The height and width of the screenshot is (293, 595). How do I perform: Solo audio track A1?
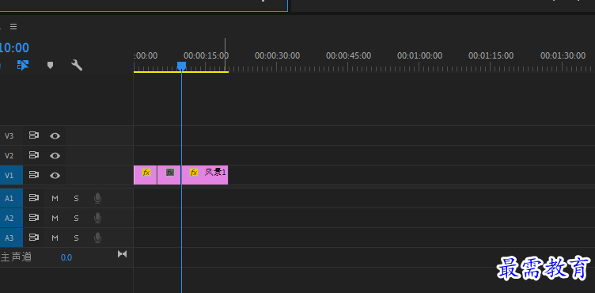coord(76,199)
